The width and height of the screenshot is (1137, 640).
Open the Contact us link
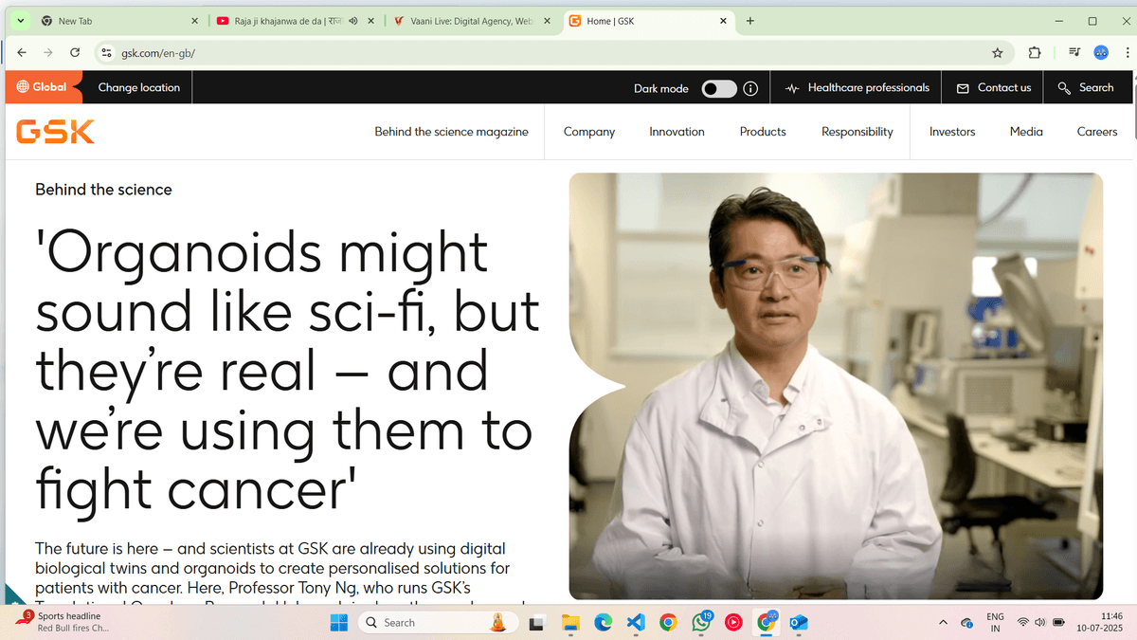[x=994, y=87]
